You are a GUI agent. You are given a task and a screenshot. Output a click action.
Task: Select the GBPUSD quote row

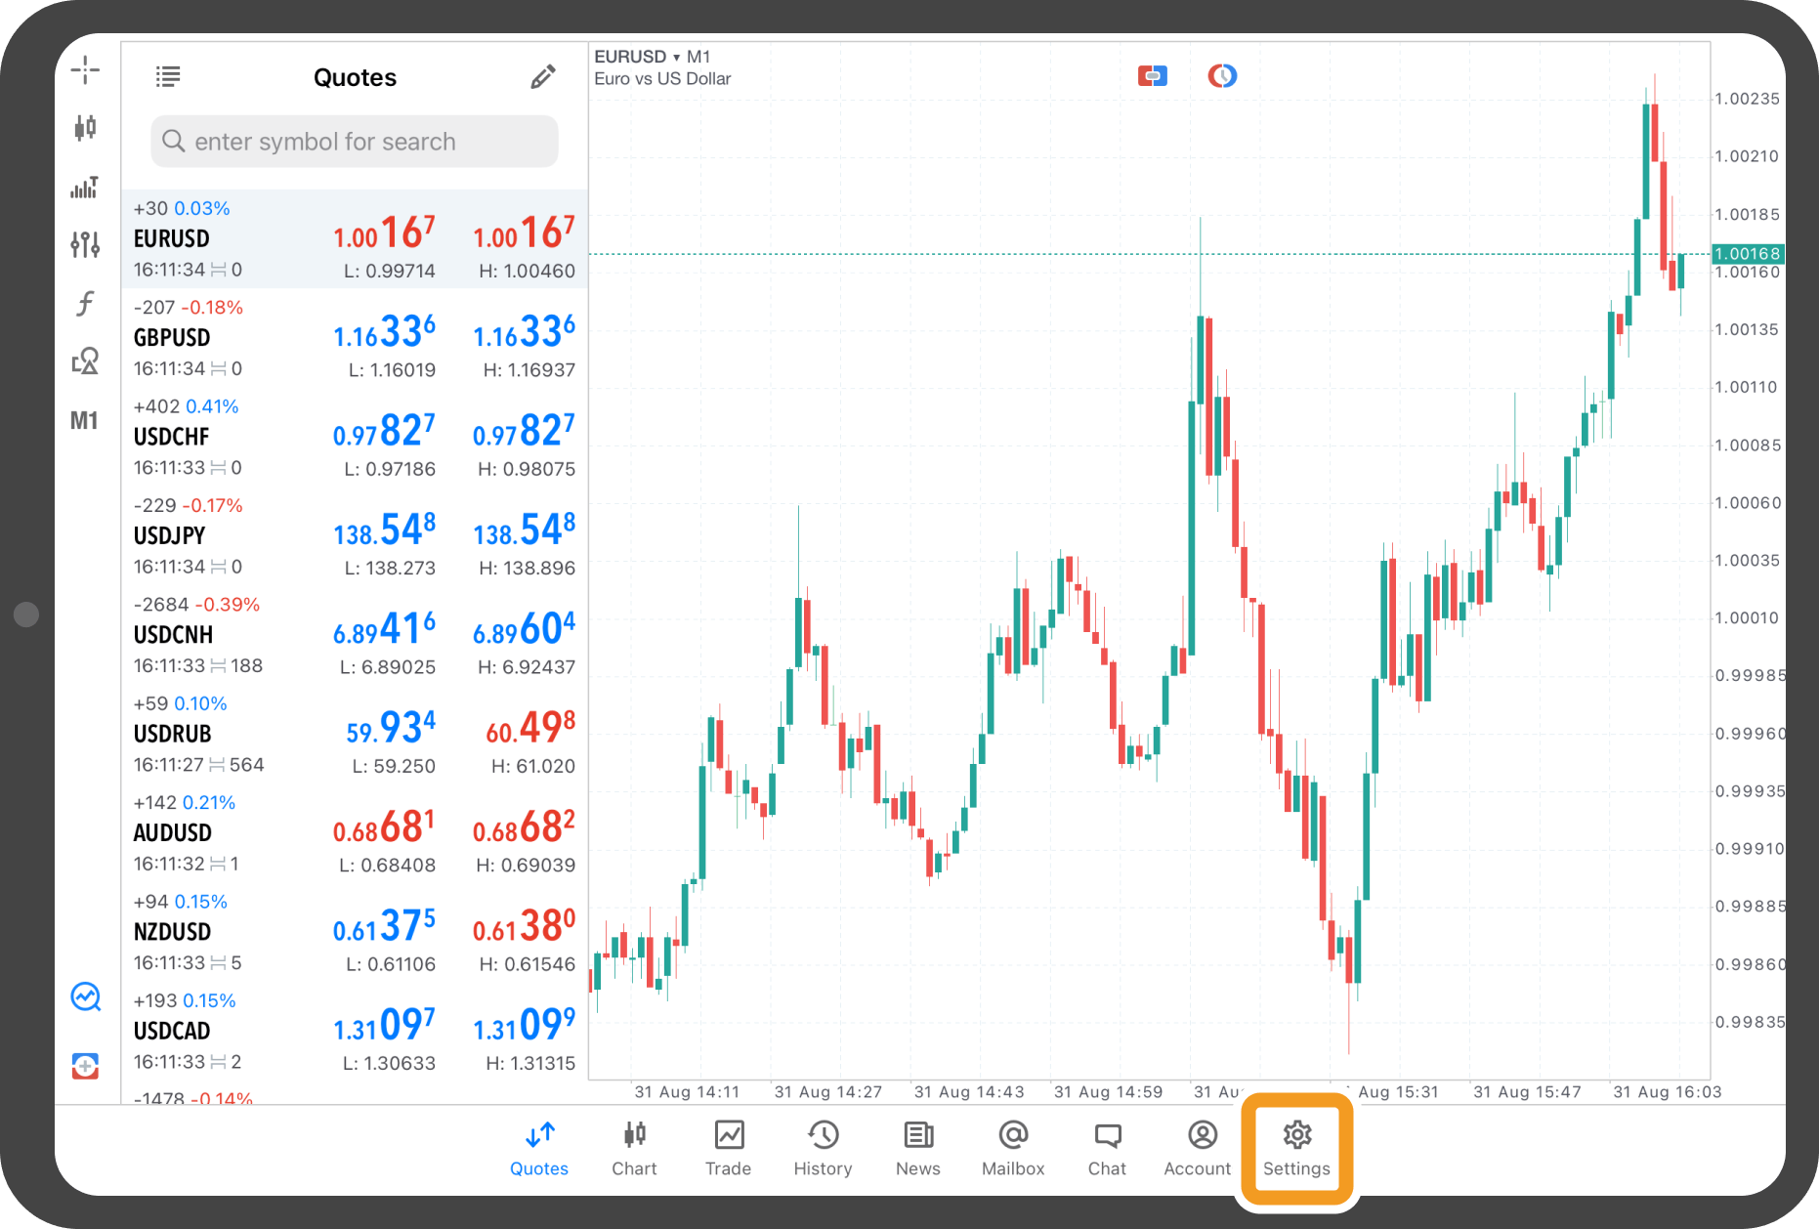pyautogui.click(x=355, y=338)
